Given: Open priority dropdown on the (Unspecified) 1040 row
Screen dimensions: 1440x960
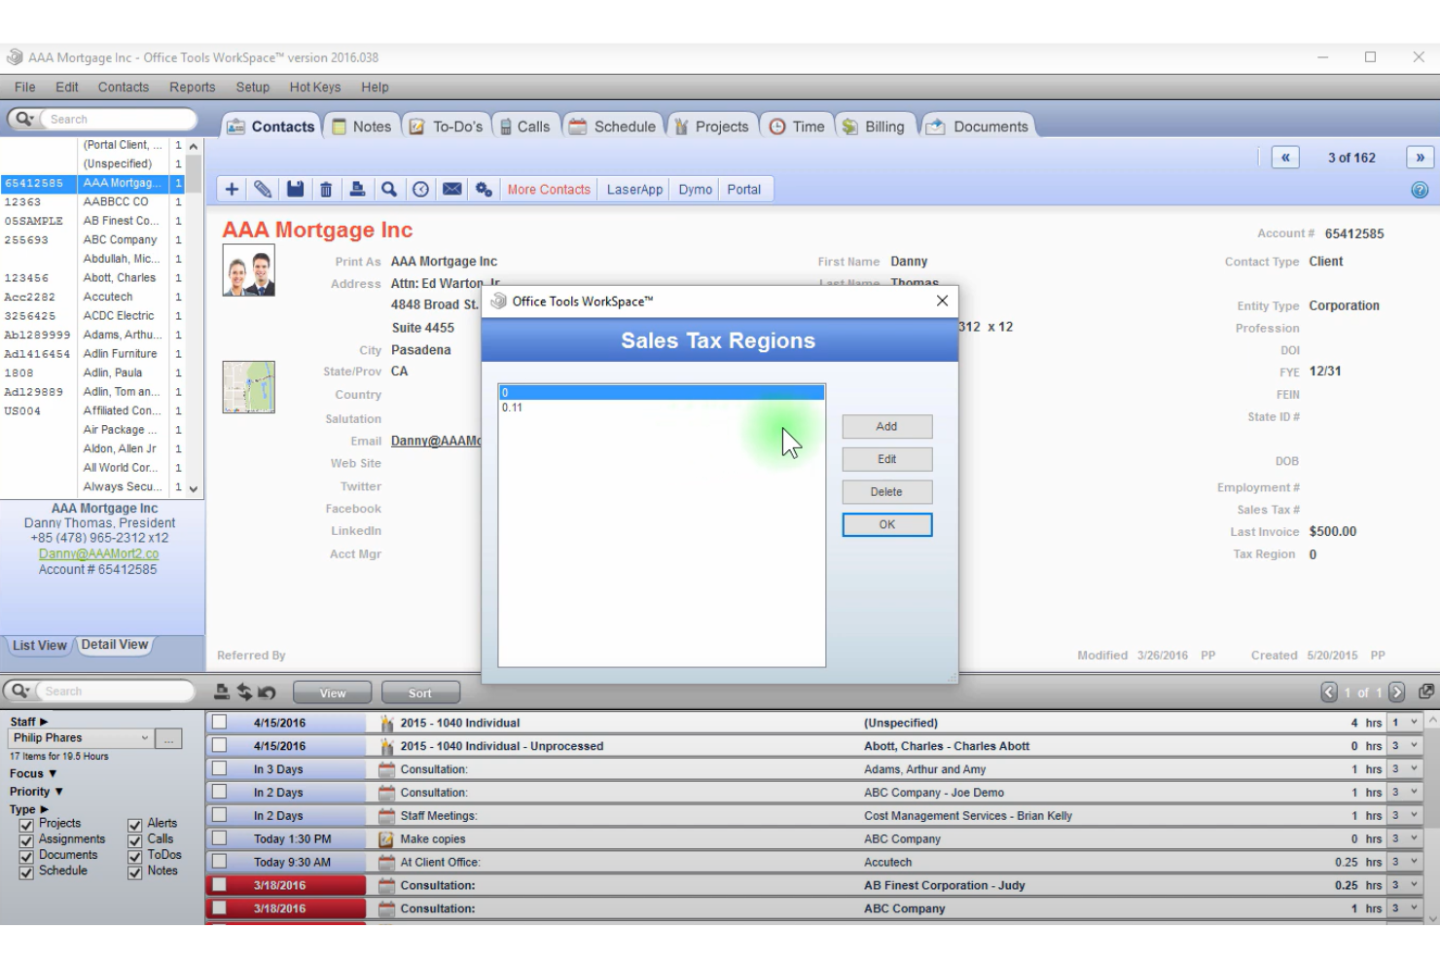Looking at the screenshot, I should coord(1404,723).
